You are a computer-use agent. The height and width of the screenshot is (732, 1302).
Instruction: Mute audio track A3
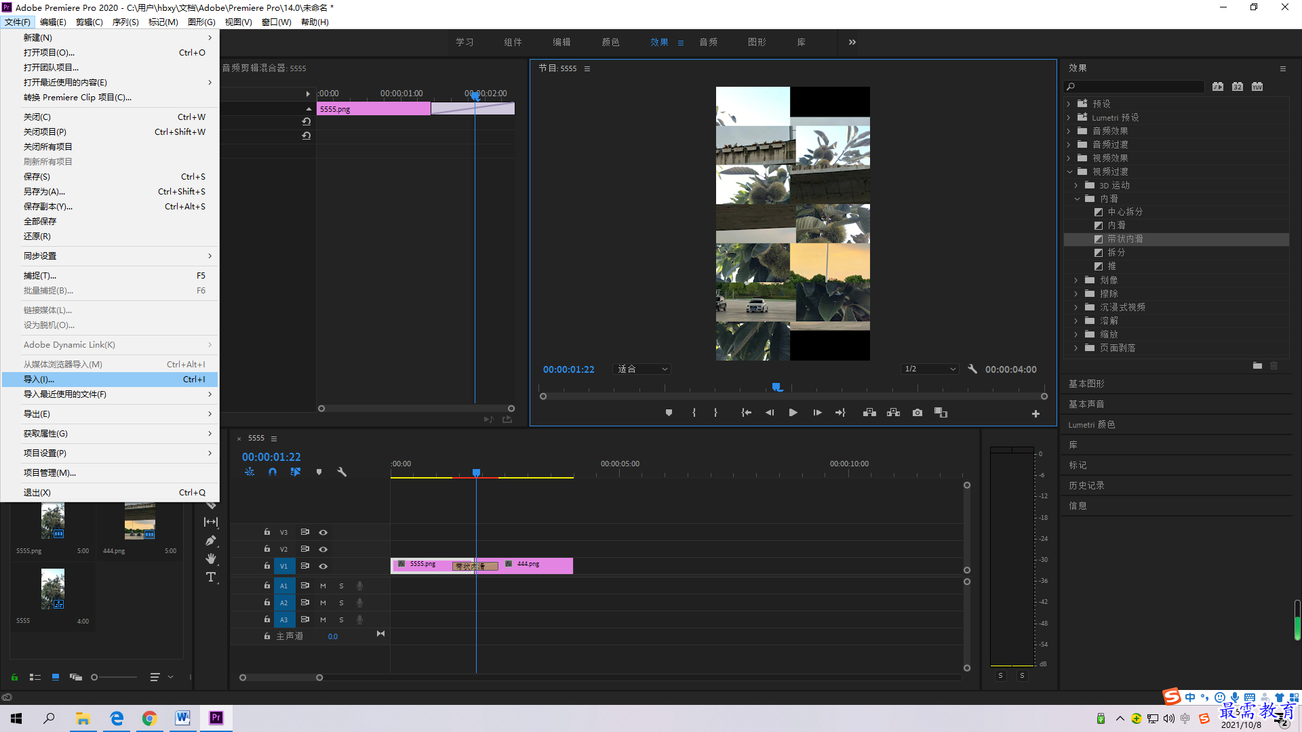323,619
